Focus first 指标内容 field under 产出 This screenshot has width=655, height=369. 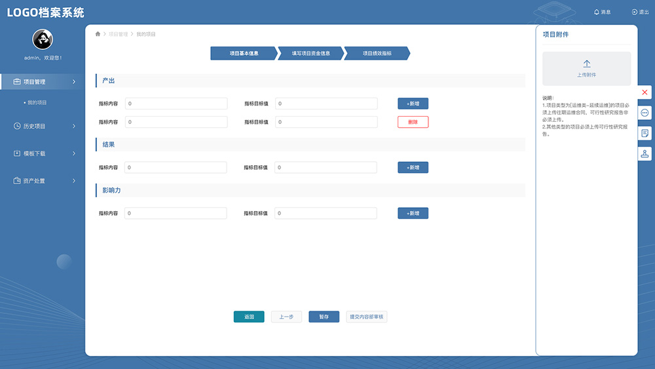click(176, 103)
